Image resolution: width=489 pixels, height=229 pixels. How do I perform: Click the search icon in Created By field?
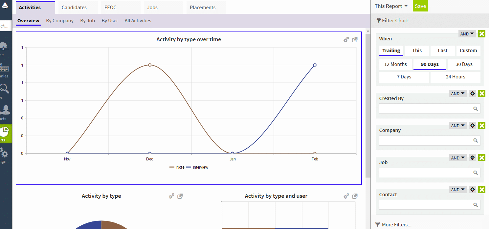[475, 109]
